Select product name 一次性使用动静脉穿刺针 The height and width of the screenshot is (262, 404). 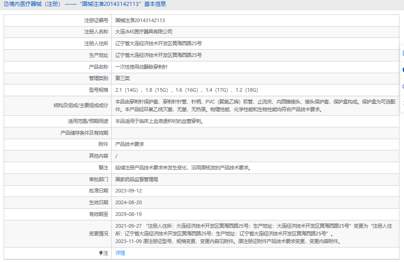coord(142,67)
